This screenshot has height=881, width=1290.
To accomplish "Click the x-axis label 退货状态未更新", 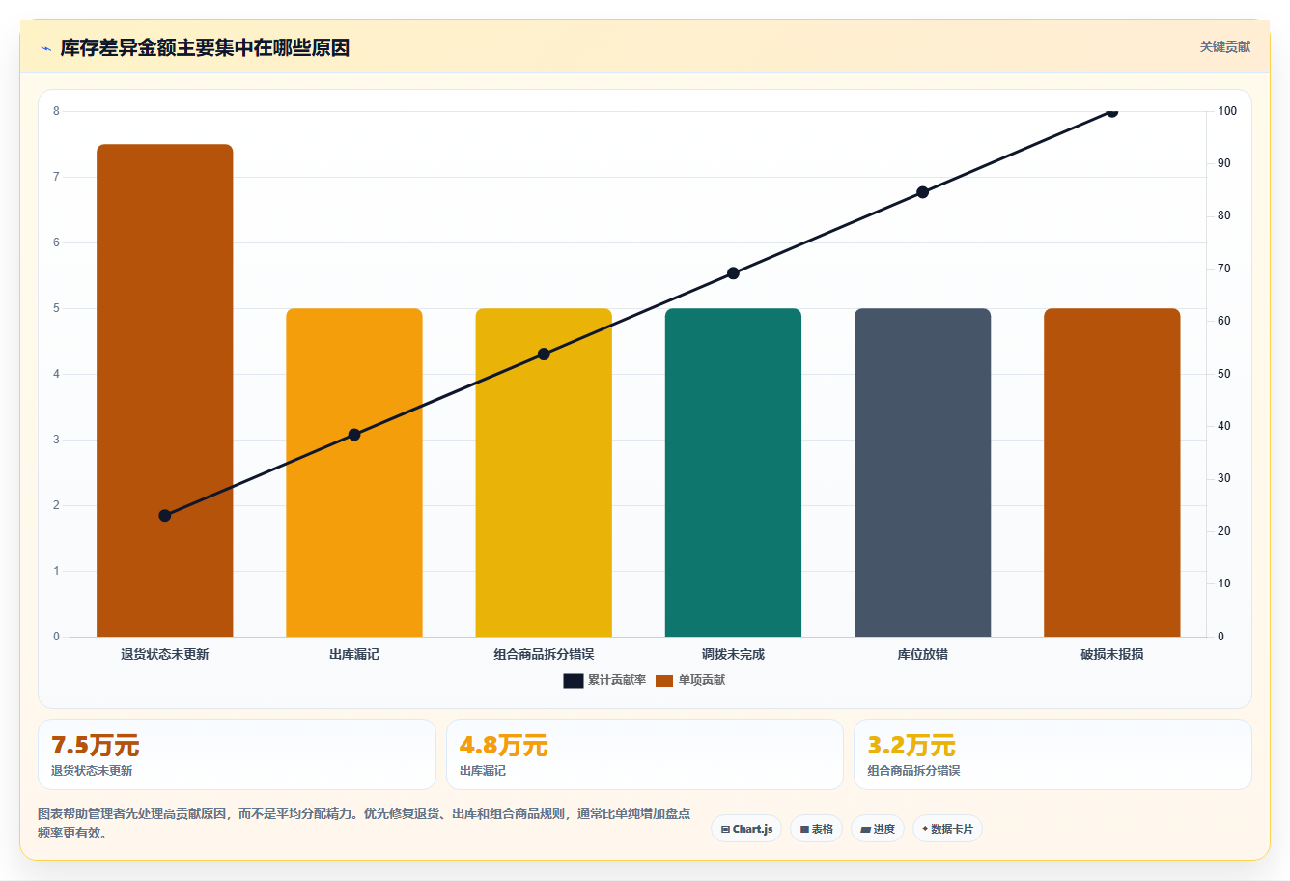I will 165,654.
